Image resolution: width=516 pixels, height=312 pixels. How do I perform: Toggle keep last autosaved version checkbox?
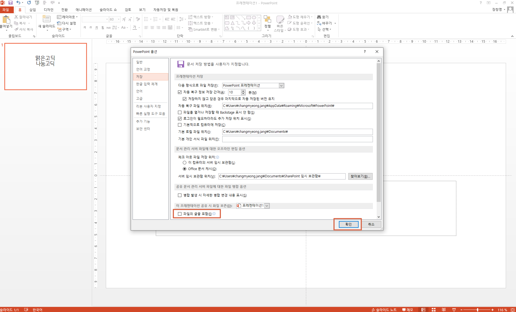184,99
